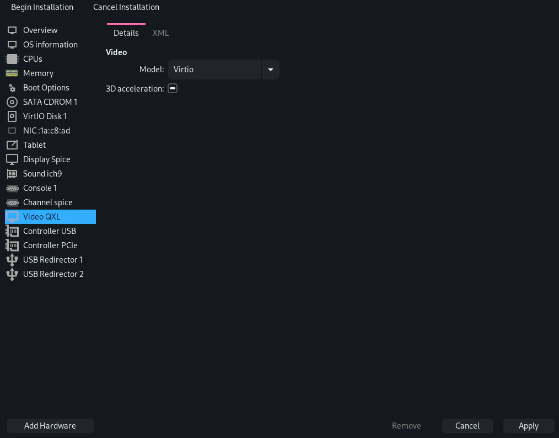This screenshot has width=559, height=438.
Task: Click the Display Spice monitor icon
Action: (x=12, y=159)
